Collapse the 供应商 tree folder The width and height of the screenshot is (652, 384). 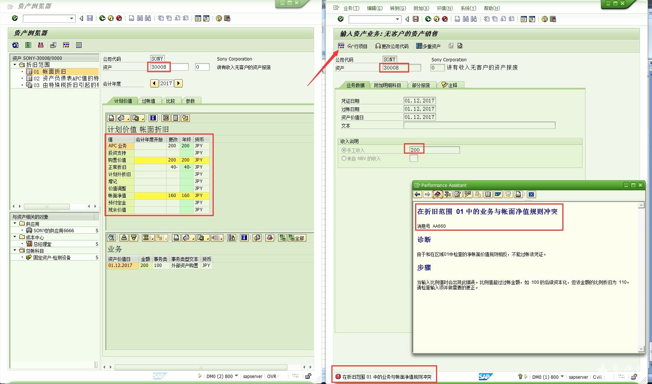click(x=15, y=224)
